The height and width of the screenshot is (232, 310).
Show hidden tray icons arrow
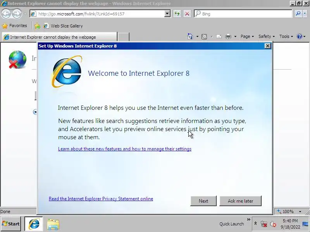click(255, 224)
